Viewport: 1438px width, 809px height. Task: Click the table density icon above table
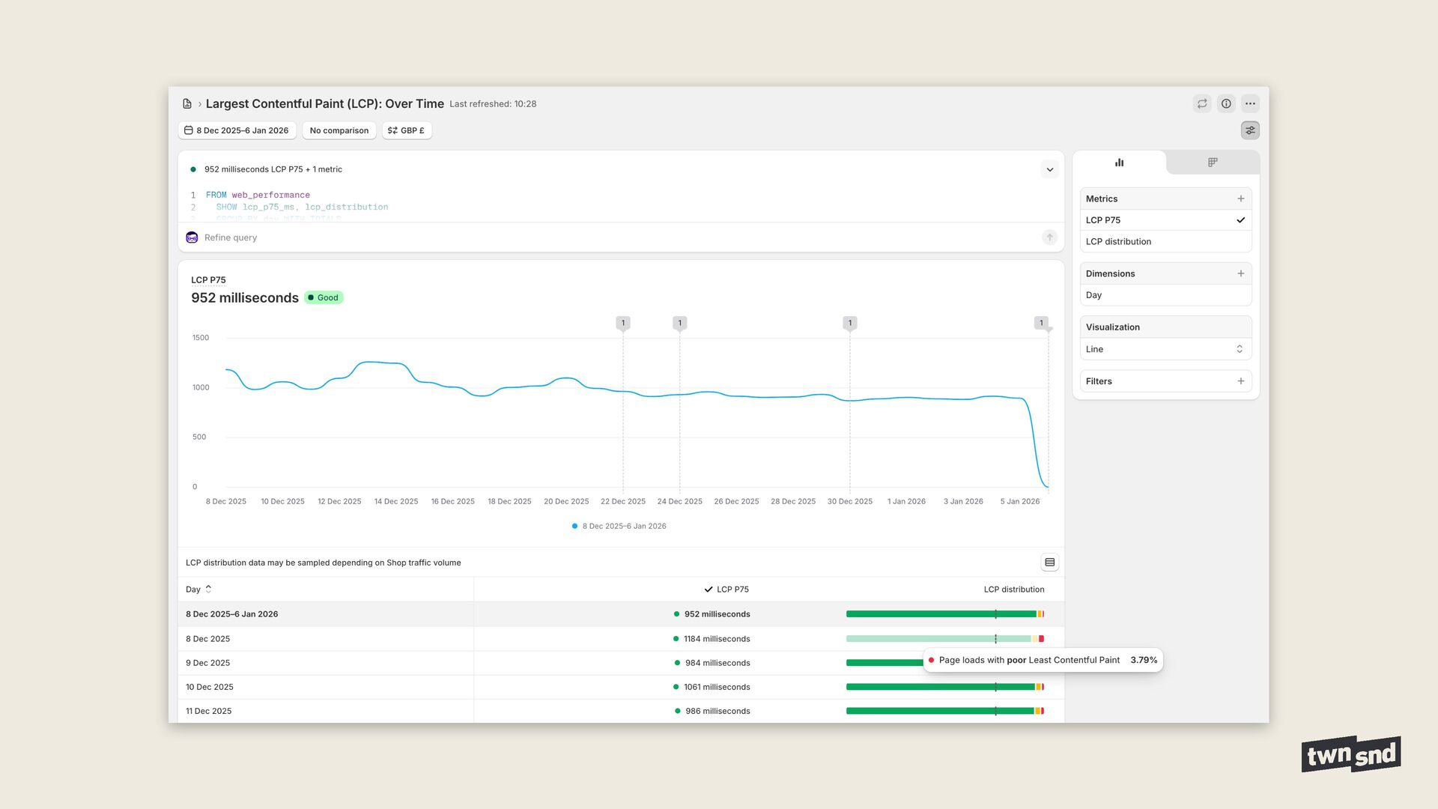1049,563
